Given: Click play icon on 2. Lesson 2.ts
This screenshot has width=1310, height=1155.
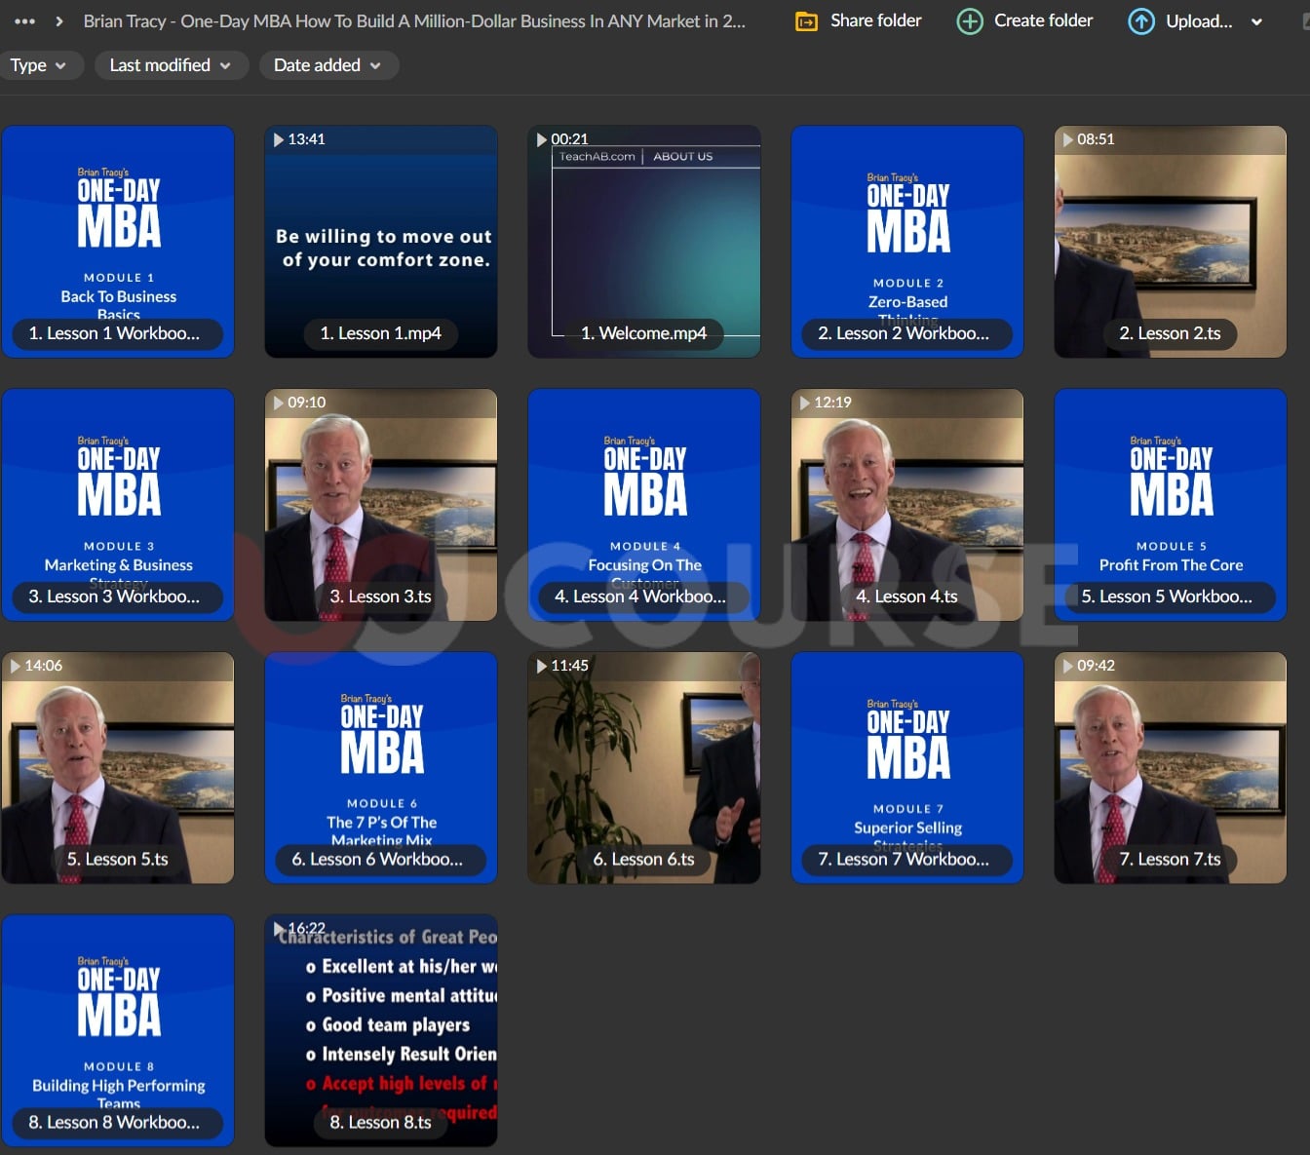Looking at the screenshot, I should (x=1068, y=139).
